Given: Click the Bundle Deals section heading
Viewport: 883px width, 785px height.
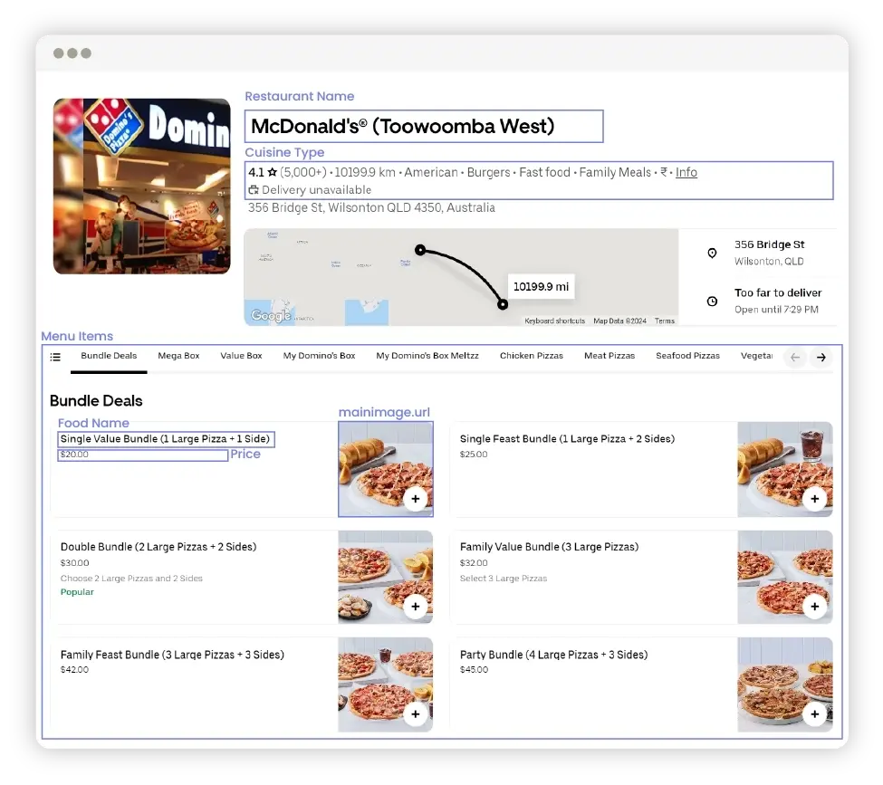Looking at the screenshot, I should [x=96, y=401].
